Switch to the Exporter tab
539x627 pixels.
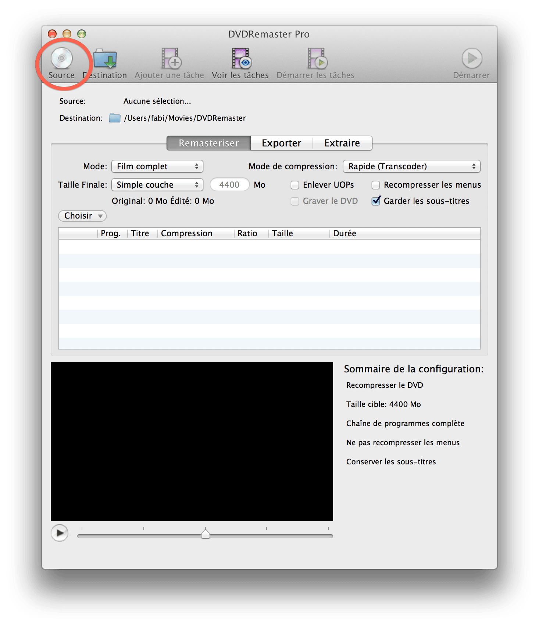click(x=282, y=143)
